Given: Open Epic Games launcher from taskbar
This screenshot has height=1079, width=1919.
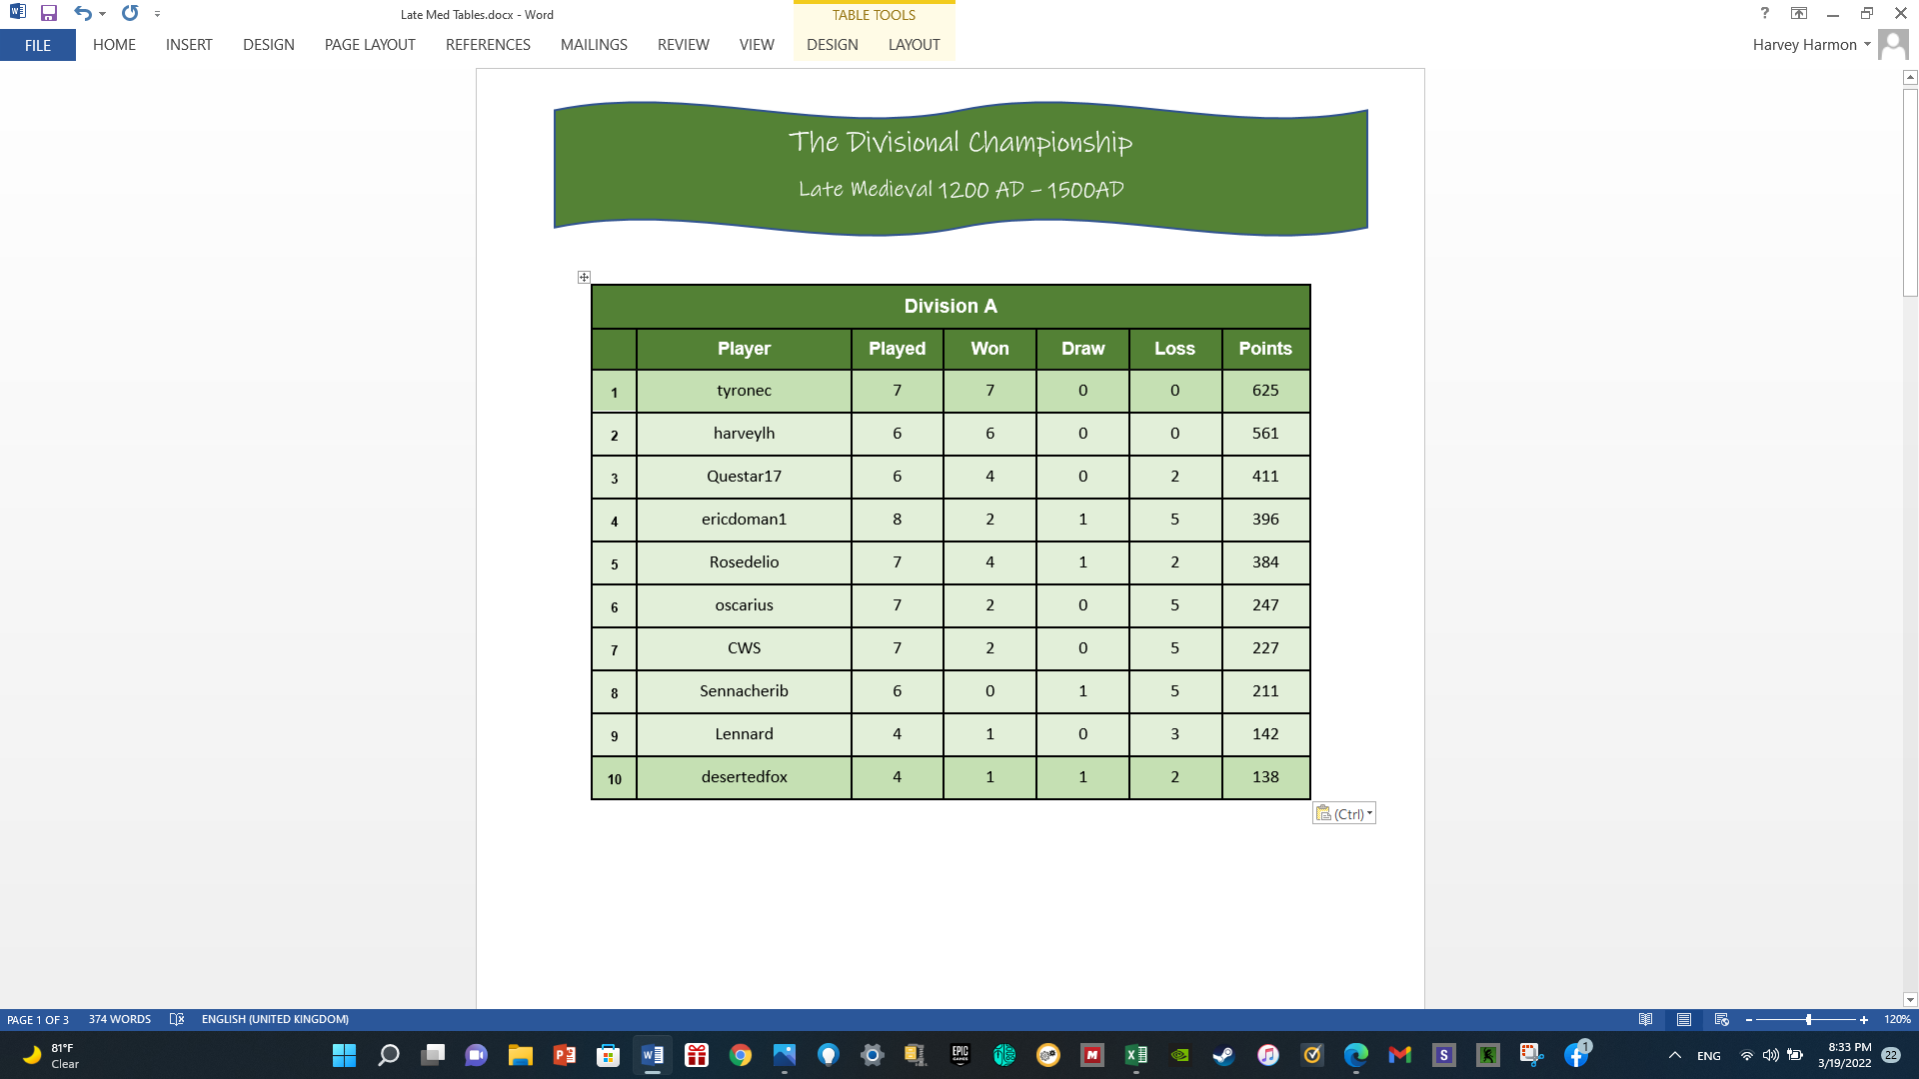Looking at the screenshot, I should pos(960,1055).
